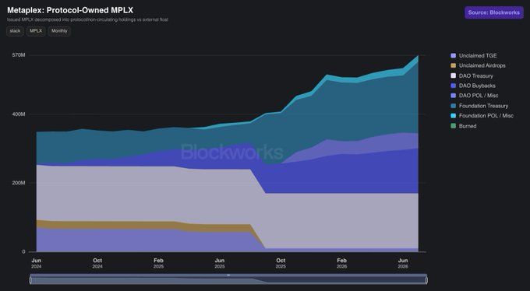This screenshot has height=291, width=530.
Task: Click the Oct 2025 axis label
Action: pos(281,263)
